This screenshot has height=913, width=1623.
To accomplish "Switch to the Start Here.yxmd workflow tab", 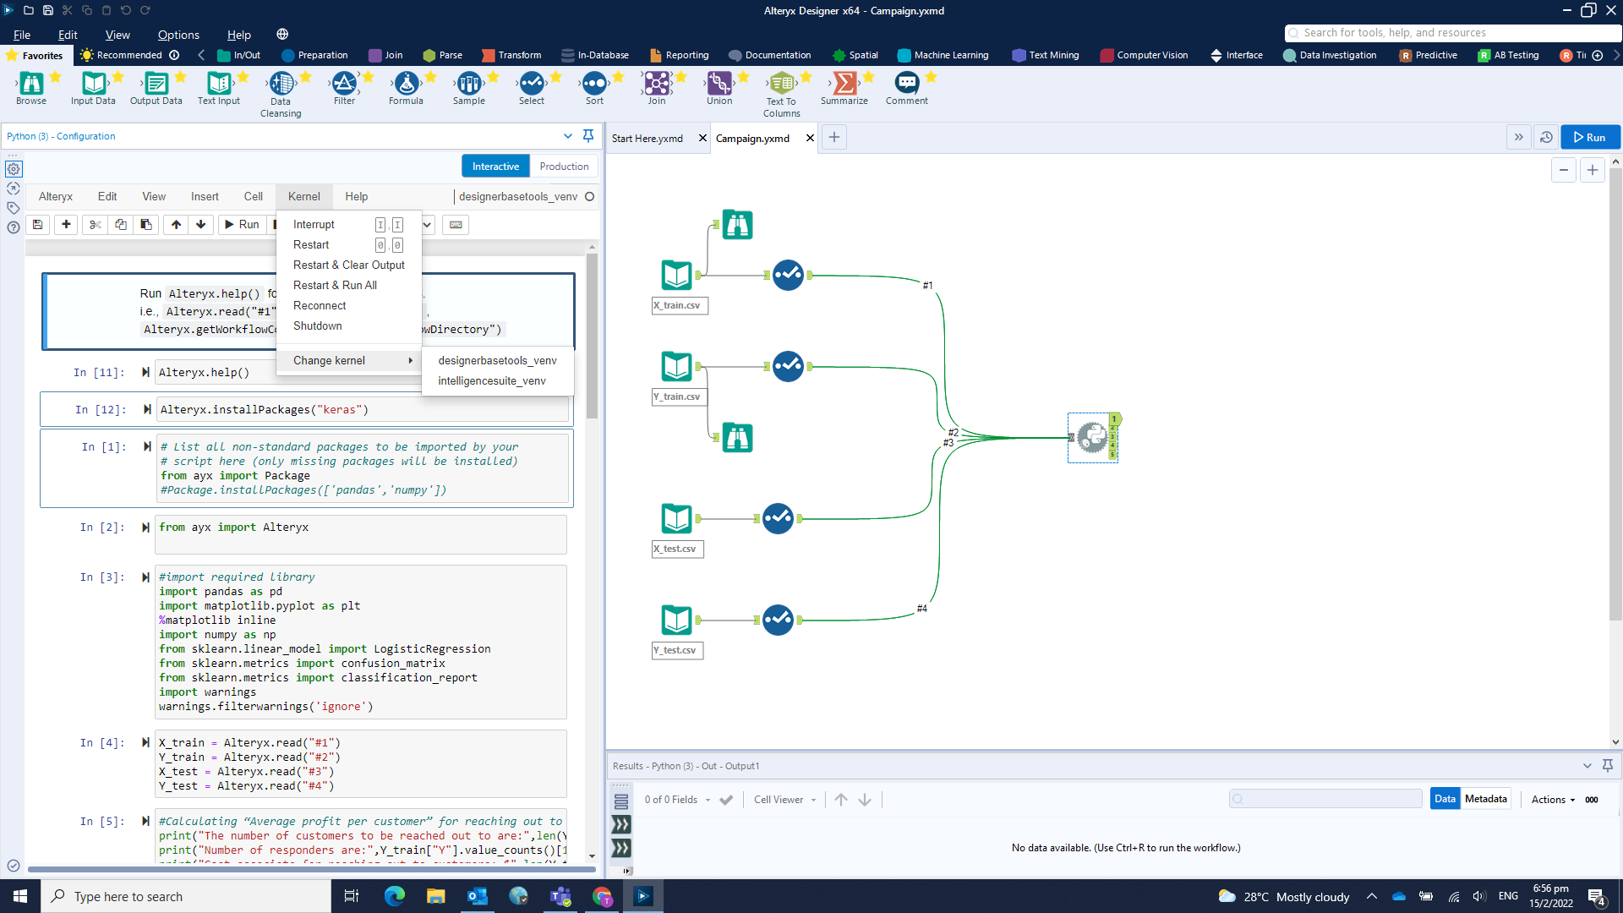I will coord(648,138).
